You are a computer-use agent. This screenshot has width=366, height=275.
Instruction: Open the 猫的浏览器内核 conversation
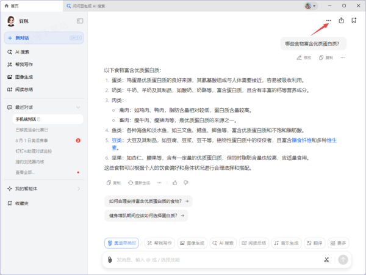click(x=30, y=162)
